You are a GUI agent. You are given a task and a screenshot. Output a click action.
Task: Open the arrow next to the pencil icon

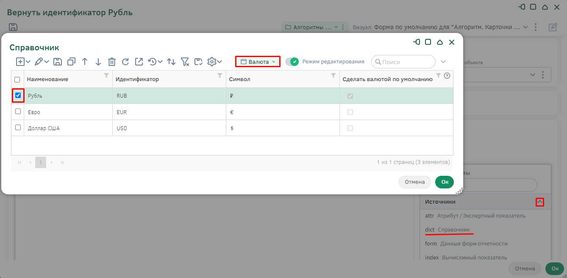(47, 62)
